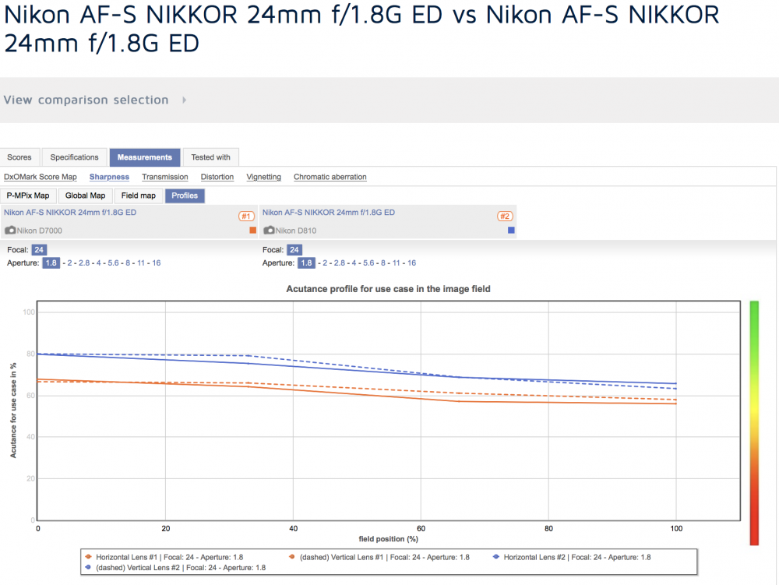Toggle Horizontal Lens #2 legend marker
The image size is (779, 585).
pos(495,557)
